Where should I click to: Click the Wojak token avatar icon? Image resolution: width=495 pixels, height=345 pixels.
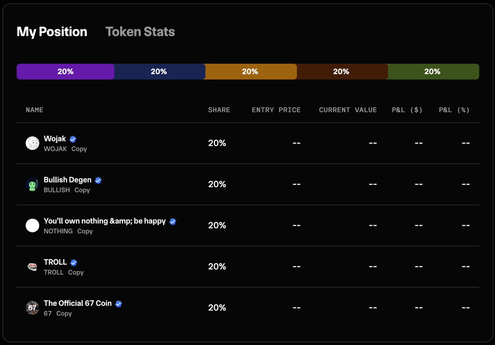[x=33, y=143]
